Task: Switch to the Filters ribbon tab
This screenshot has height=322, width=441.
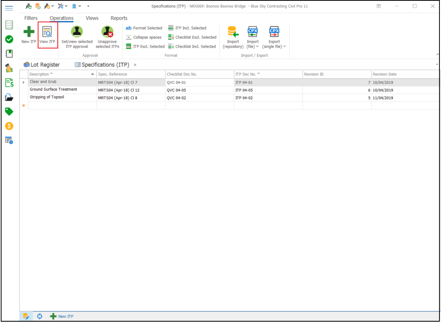Action: [31, 18]
